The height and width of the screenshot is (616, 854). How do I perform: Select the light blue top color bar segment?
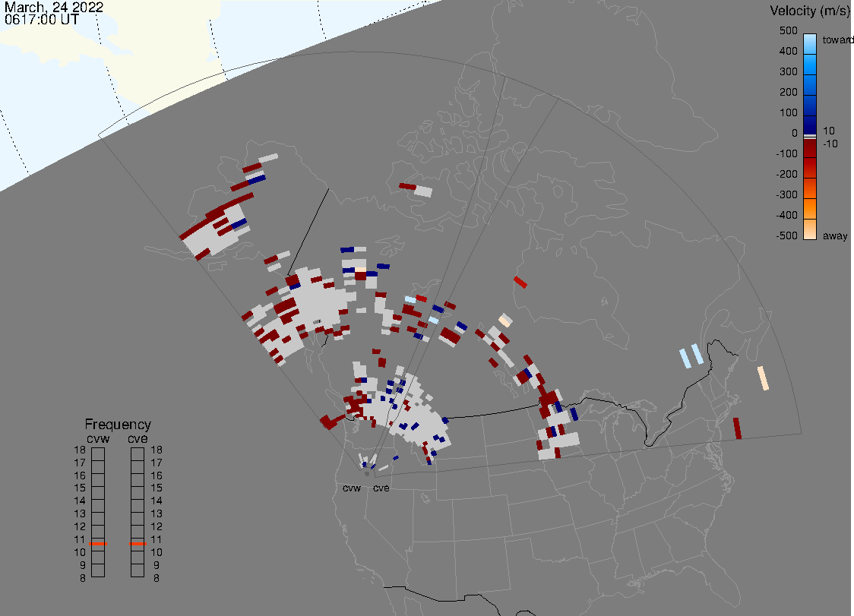click(810, 43)
